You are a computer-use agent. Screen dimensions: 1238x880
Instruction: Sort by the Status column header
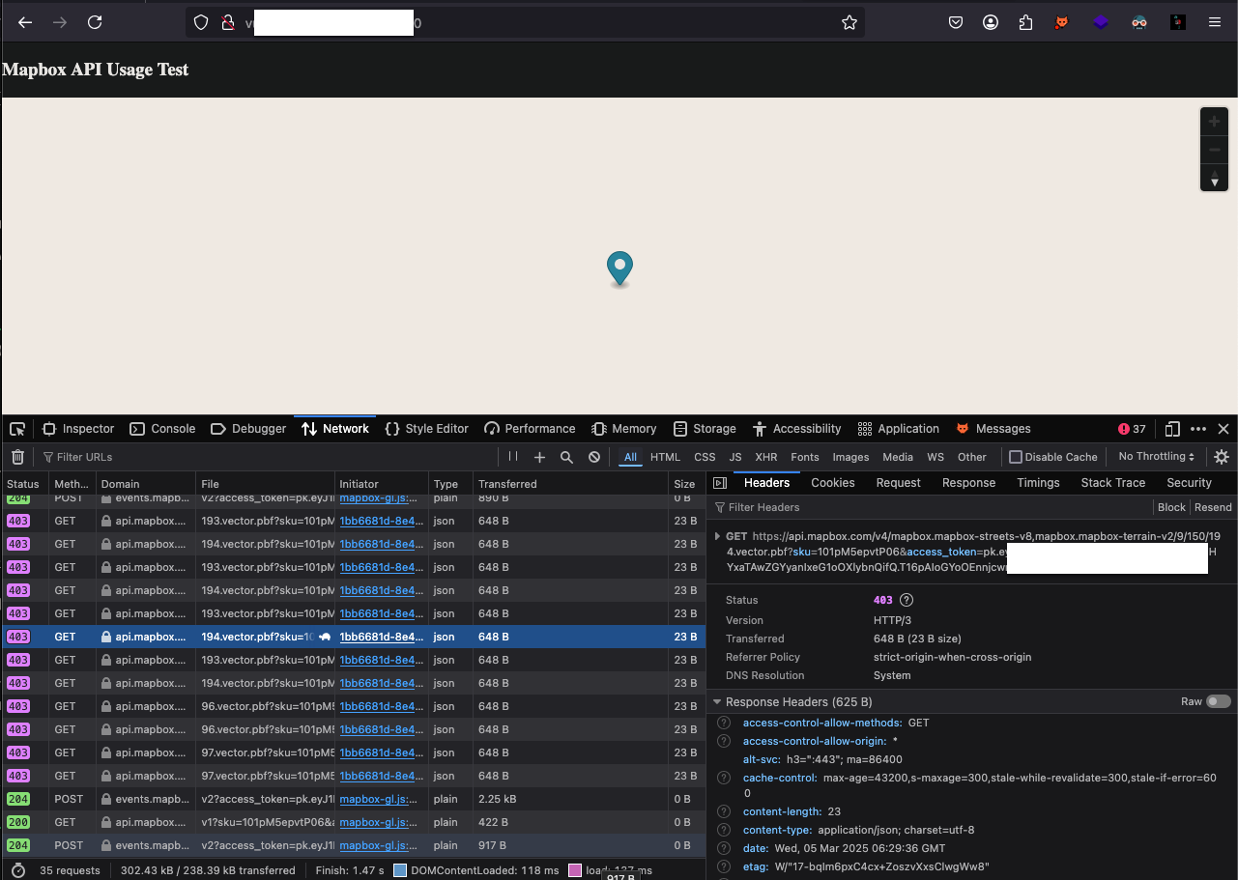23,484
